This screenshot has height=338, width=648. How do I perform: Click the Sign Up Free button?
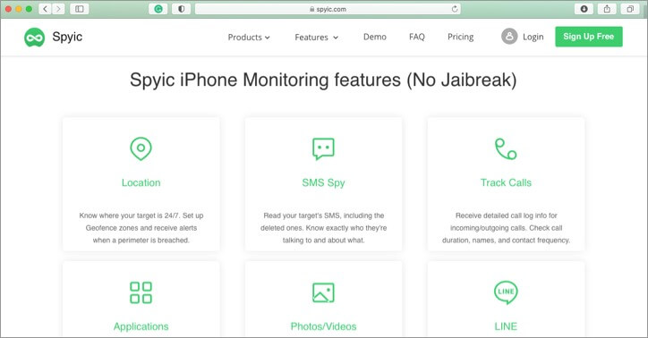pos(589,37)
